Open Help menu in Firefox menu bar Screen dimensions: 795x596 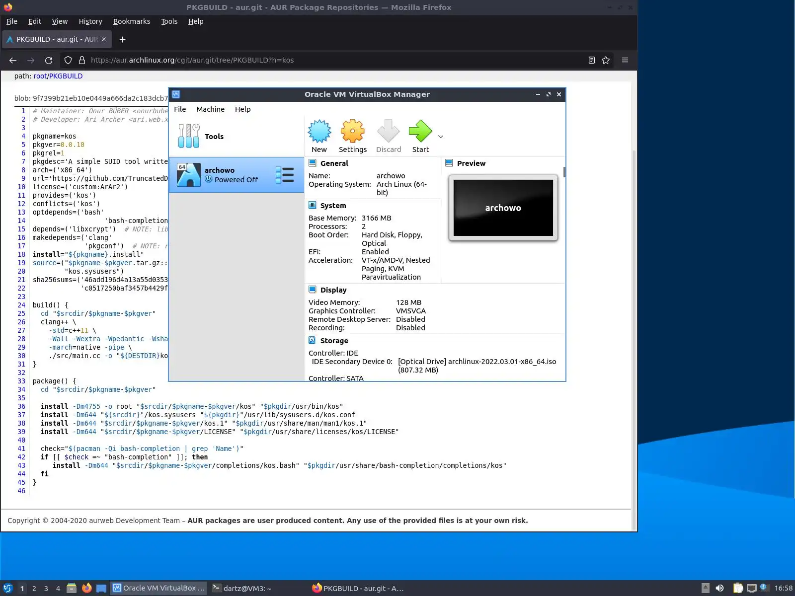196,21
